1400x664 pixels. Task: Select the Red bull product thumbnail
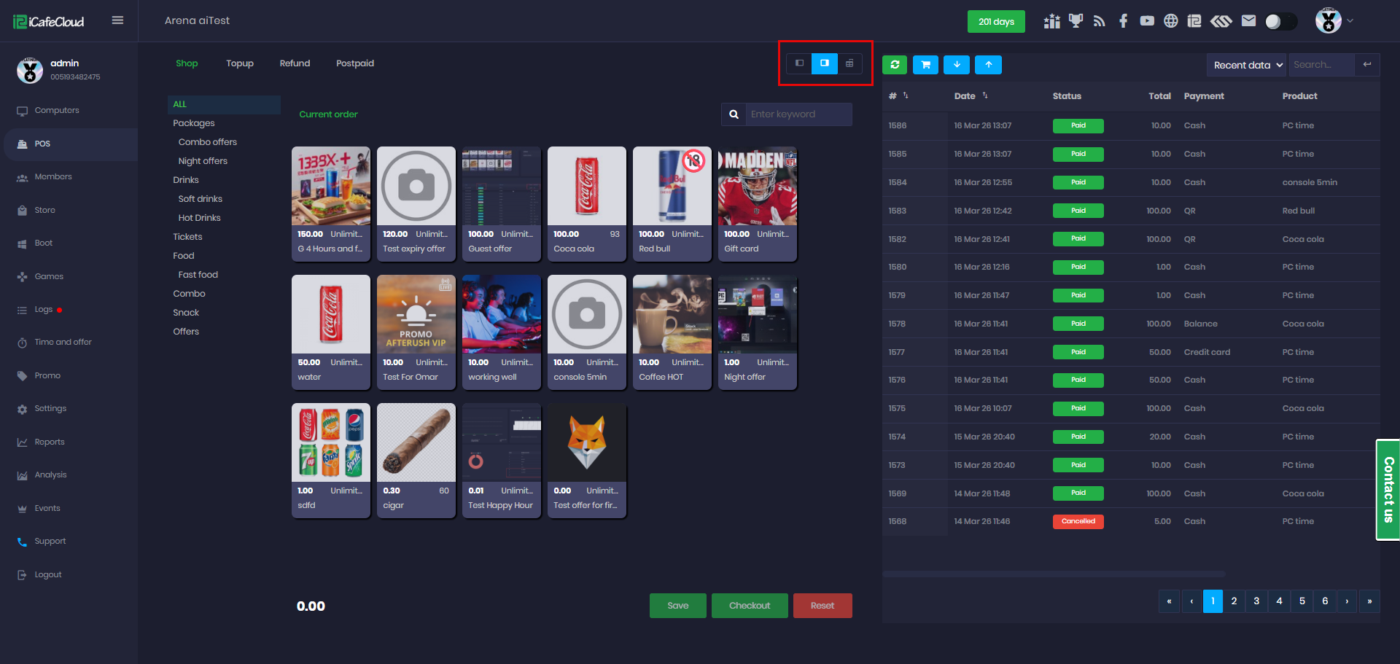pyautogui.click(x=672, y=187)
